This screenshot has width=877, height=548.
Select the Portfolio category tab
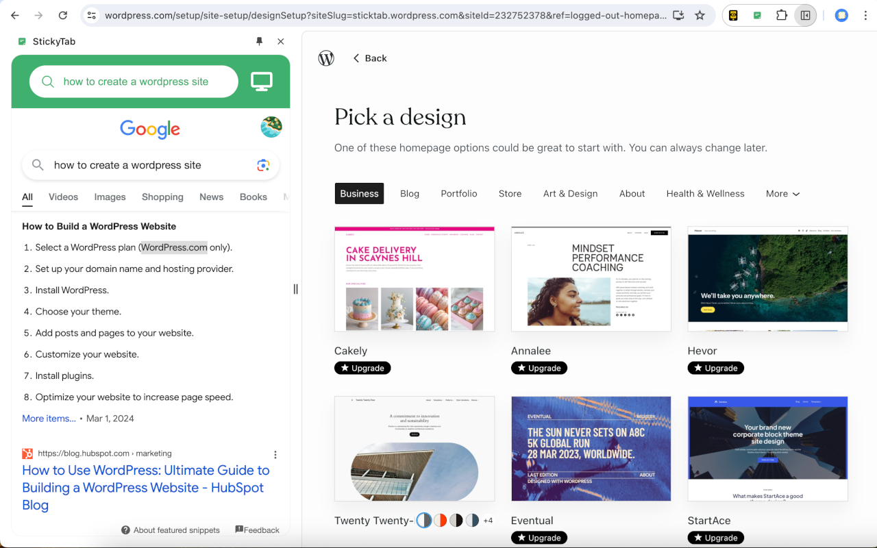[x=459, y=194]
